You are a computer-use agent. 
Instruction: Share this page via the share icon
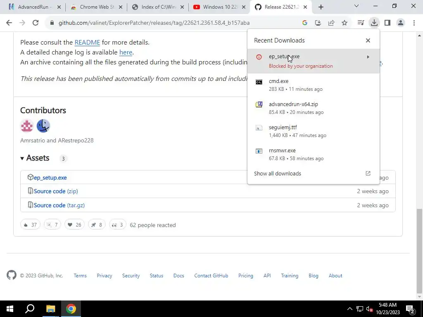(331, 23)
